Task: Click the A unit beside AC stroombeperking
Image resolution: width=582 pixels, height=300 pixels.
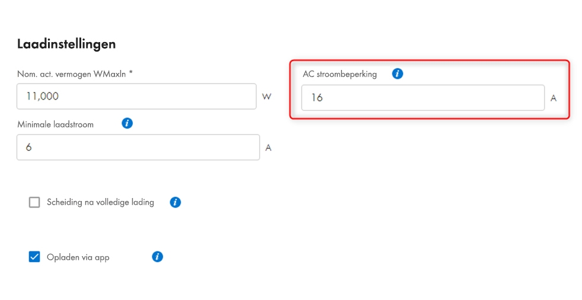Action: coord(554,98)
